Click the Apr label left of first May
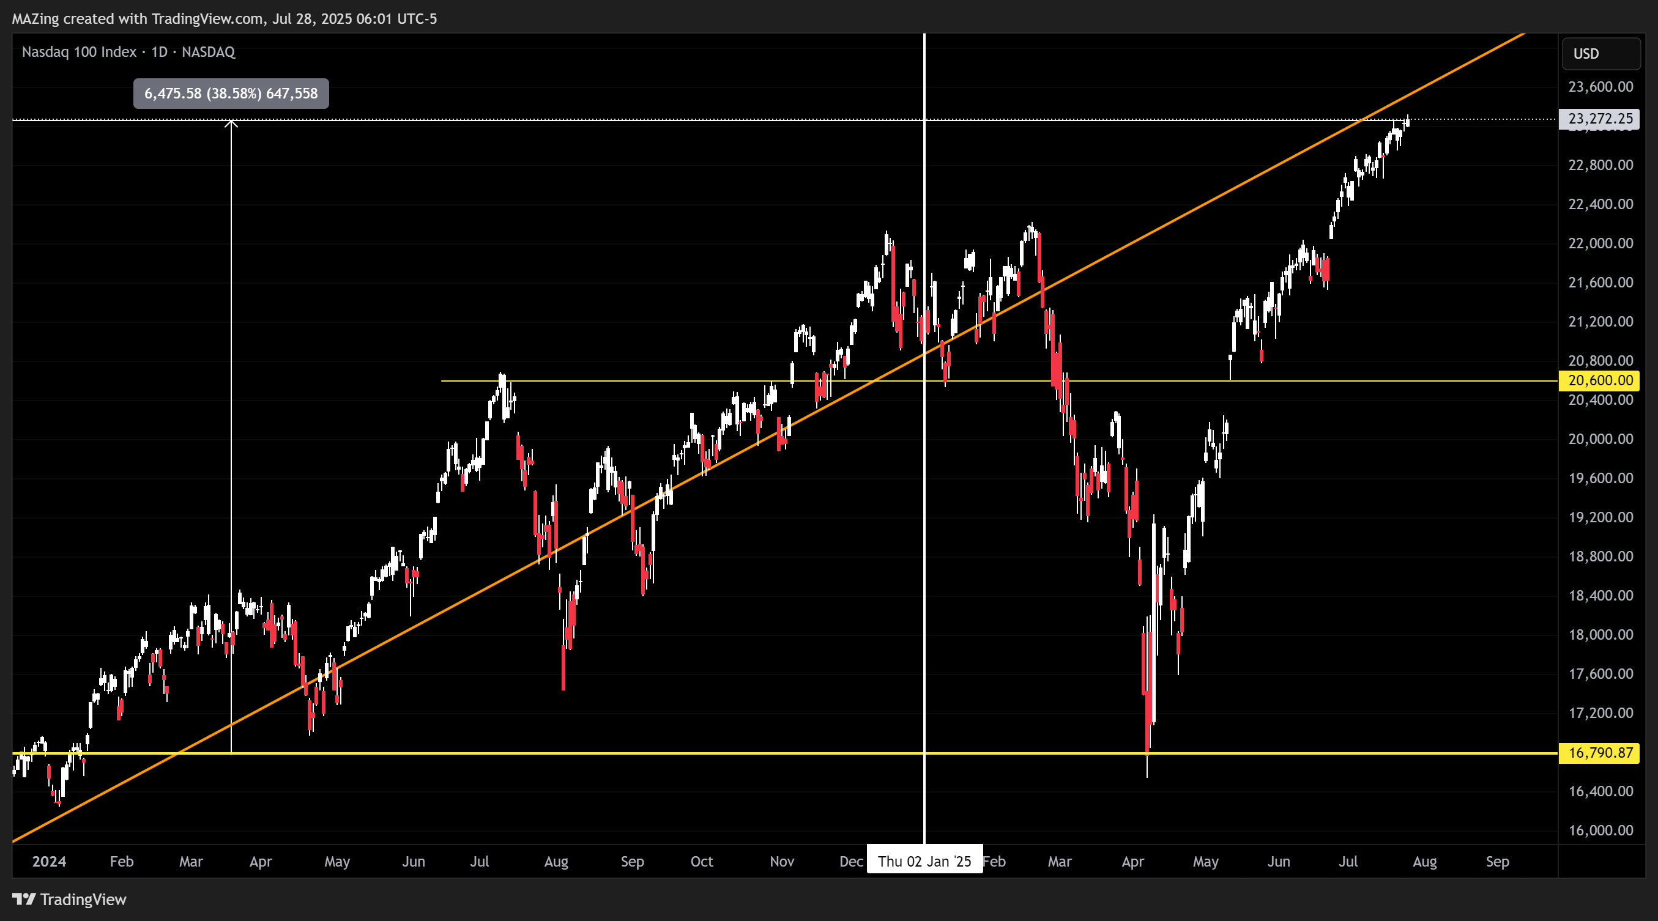 tap(261, 861)
